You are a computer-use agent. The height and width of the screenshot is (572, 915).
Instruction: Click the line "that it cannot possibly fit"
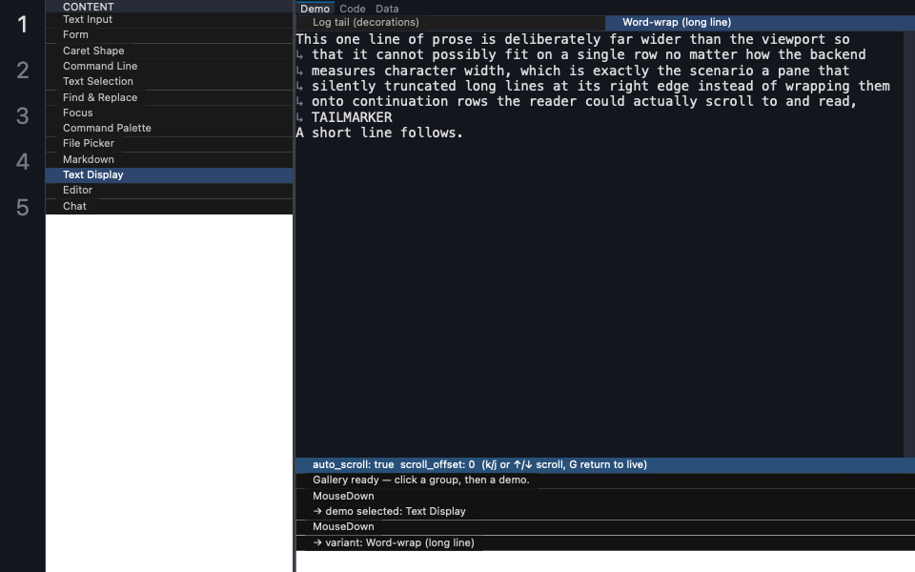580,55
